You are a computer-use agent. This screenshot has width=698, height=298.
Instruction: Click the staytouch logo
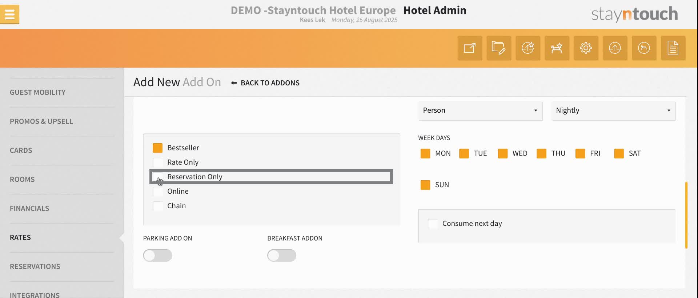634,14
